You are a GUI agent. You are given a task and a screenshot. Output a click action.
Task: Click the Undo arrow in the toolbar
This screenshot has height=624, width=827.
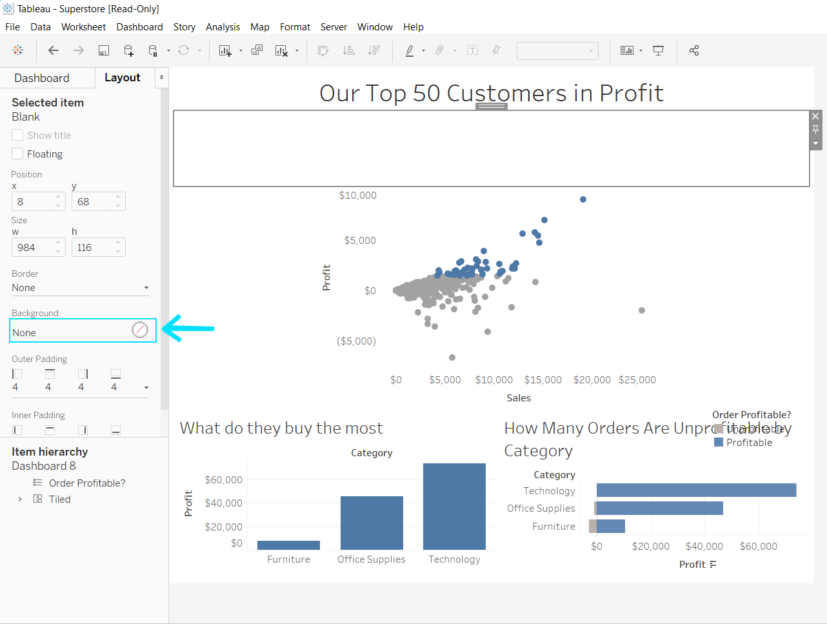tap(54, 50)
